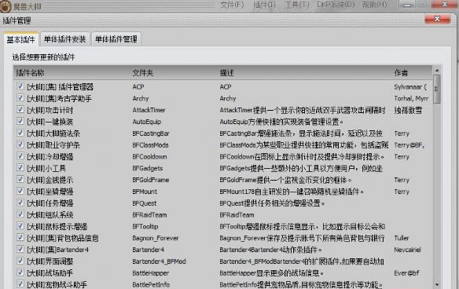Click author cell Nevcairiel
The height and width of the screenshot is (289, 459).
point(407,250)
